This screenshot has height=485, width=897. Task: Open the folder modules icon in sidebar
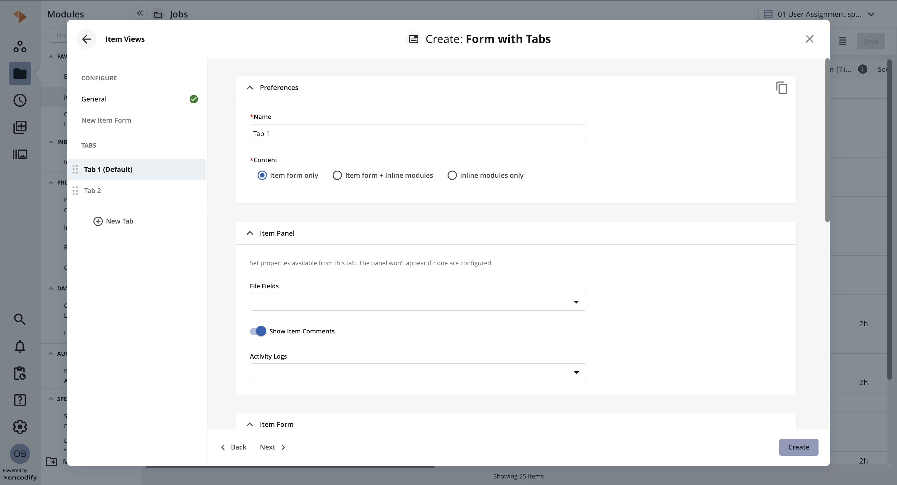pyautogui.click(x=20, y=73)
